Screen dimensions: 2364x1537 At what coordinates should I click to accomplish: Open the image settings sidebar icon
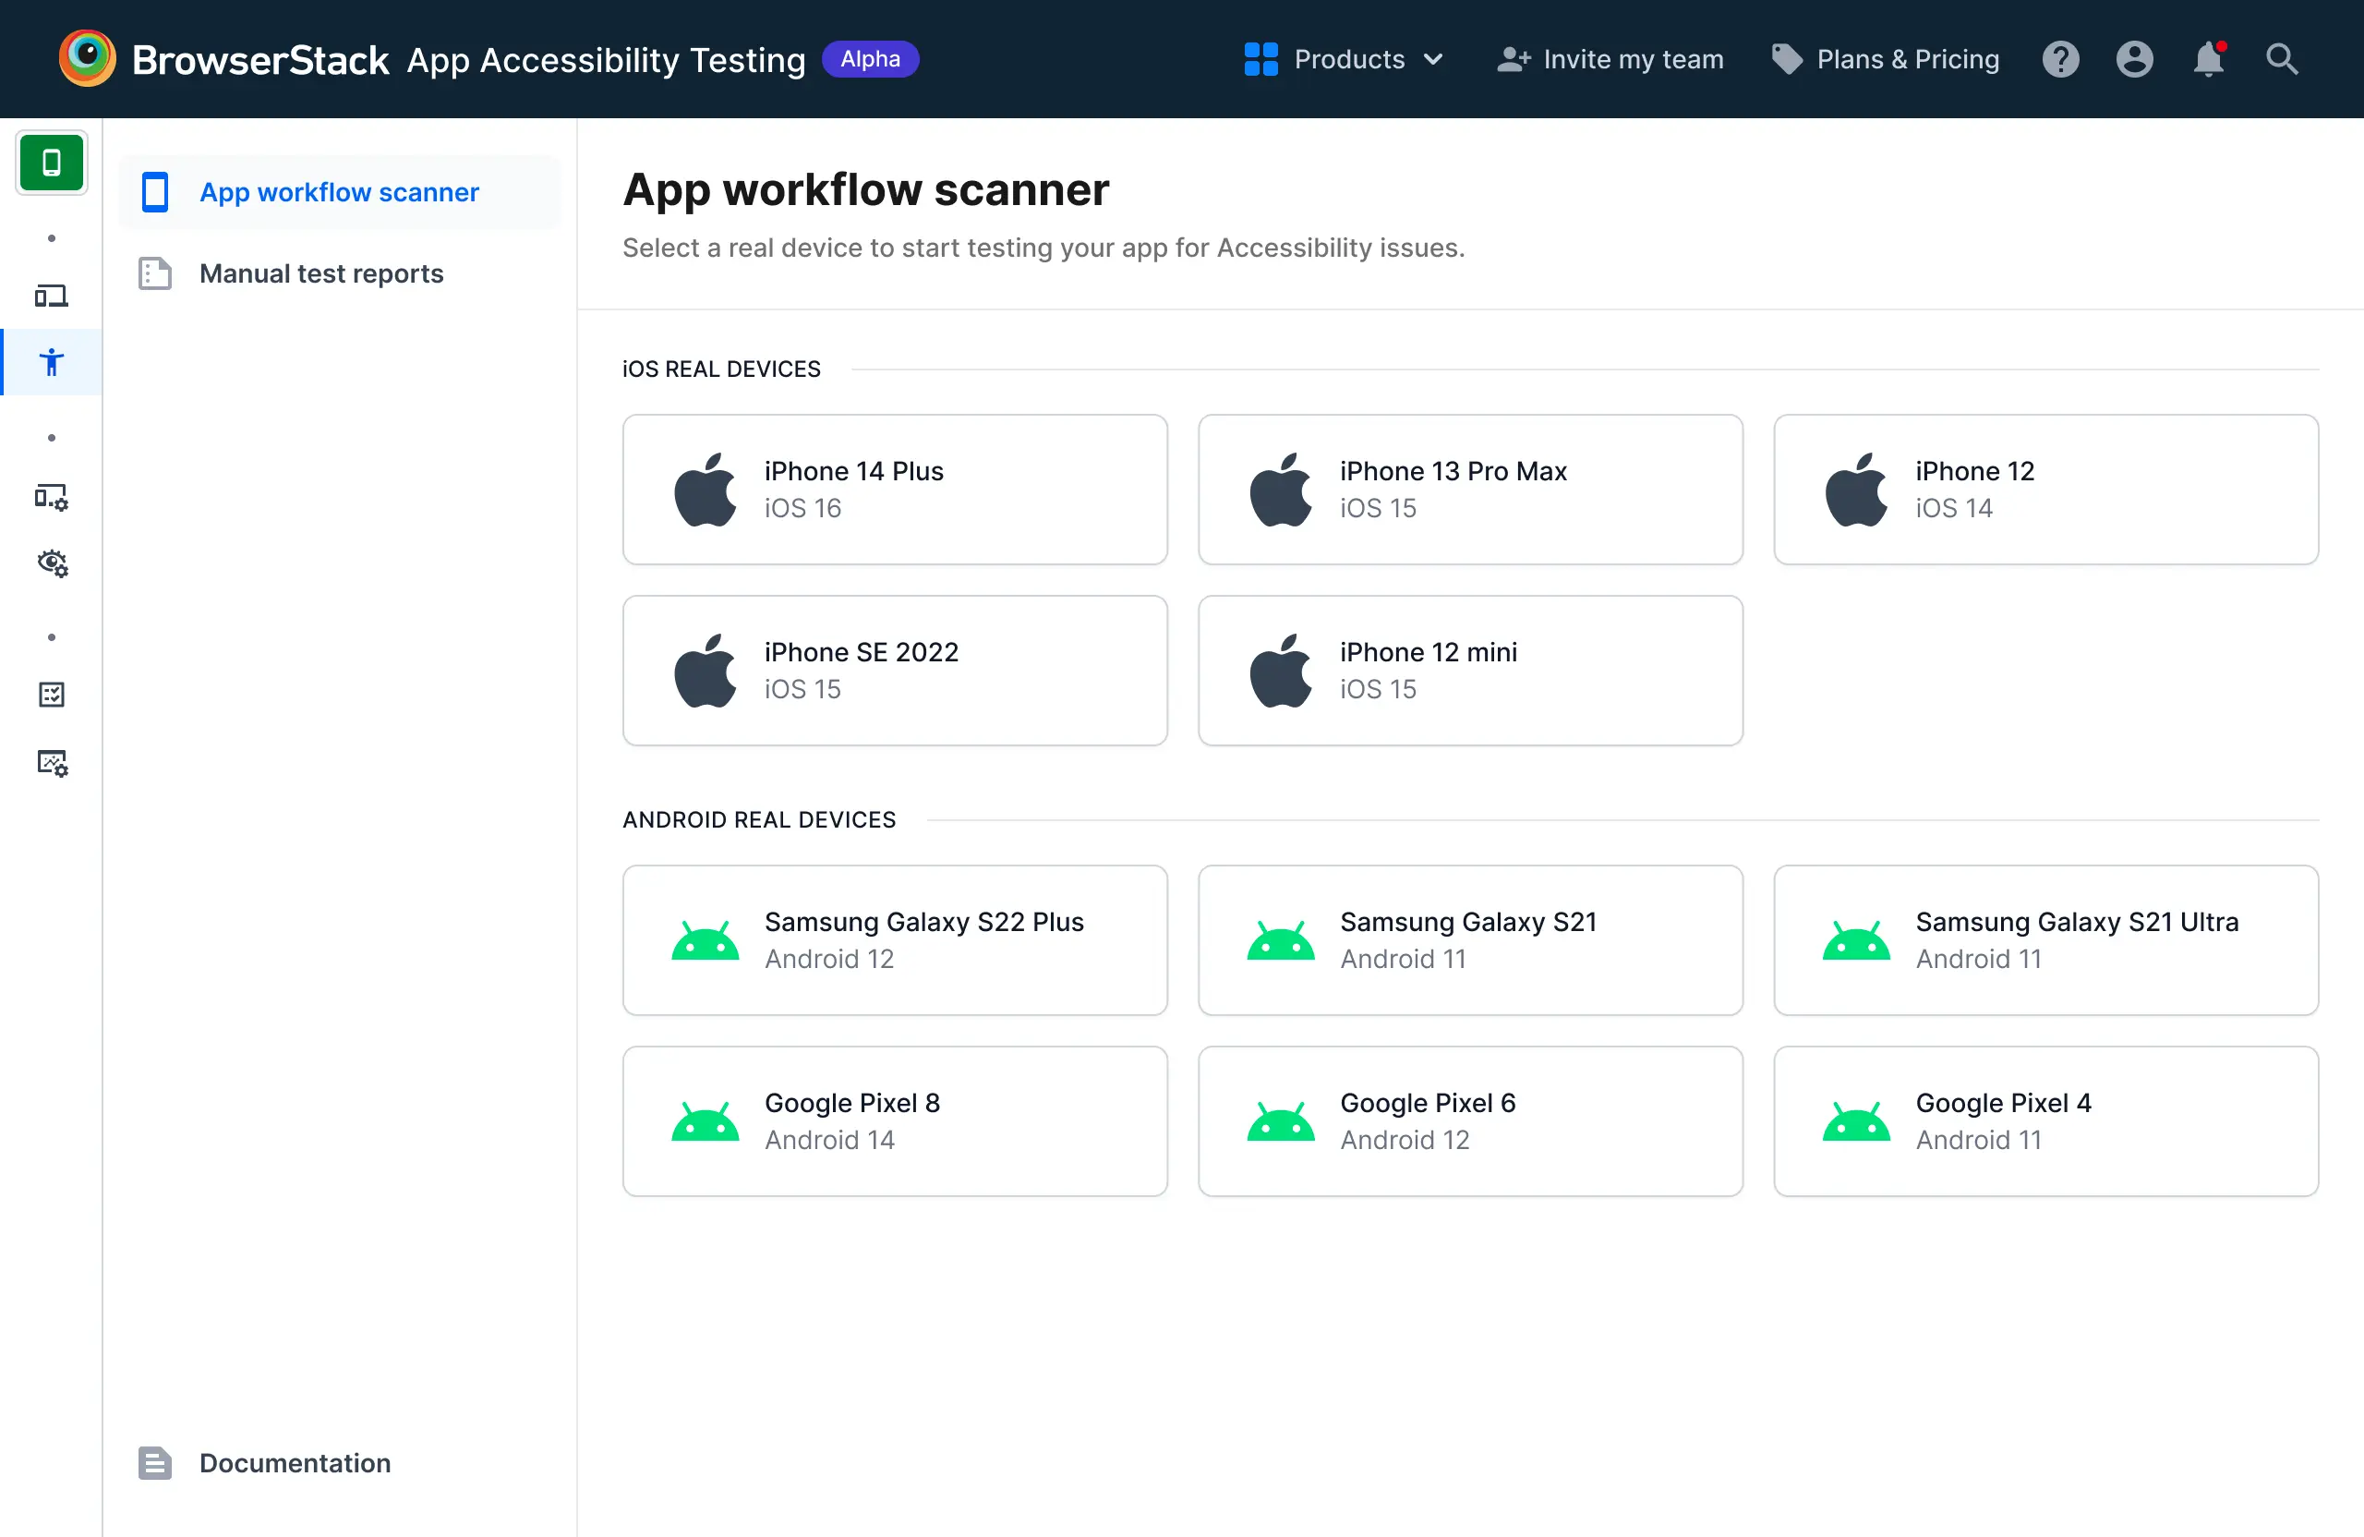click(x=52, y=762)
